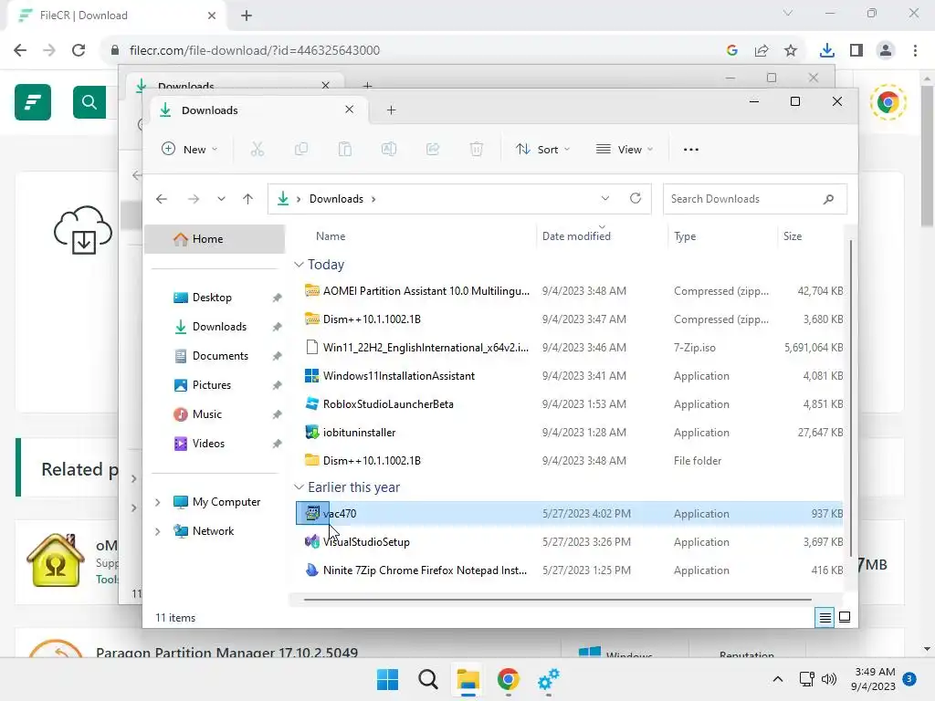Click the browser page vertical scrollbar
Image resolution: width=935 pixels, height=701 pixels.
click(927, 155)
